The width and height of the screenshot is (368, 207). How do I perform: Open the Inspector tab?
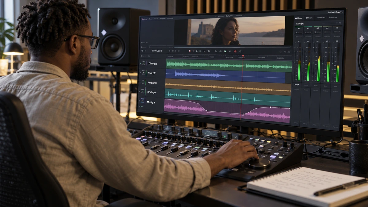333,17
